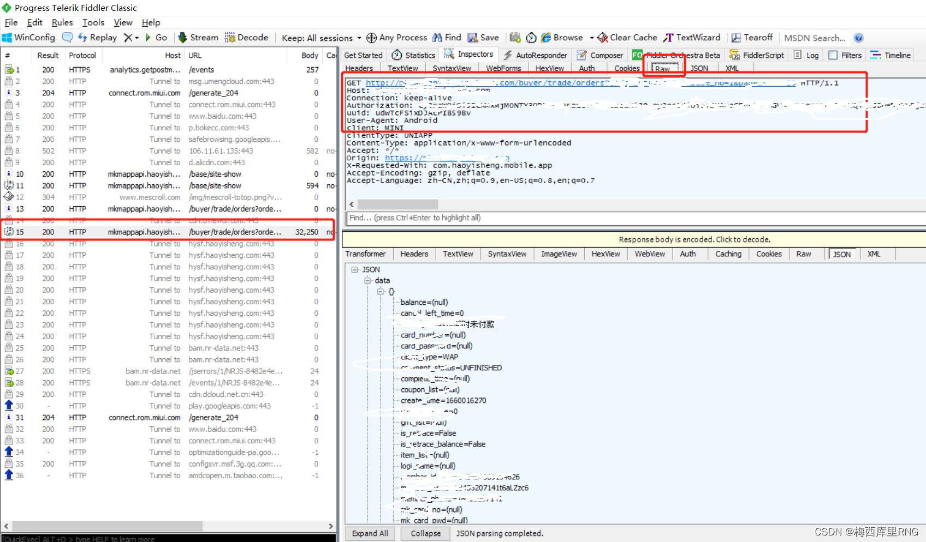Select session 1 analytics.getpostman row
This screenshot has width=926, height=542.
tap(168, 70)
